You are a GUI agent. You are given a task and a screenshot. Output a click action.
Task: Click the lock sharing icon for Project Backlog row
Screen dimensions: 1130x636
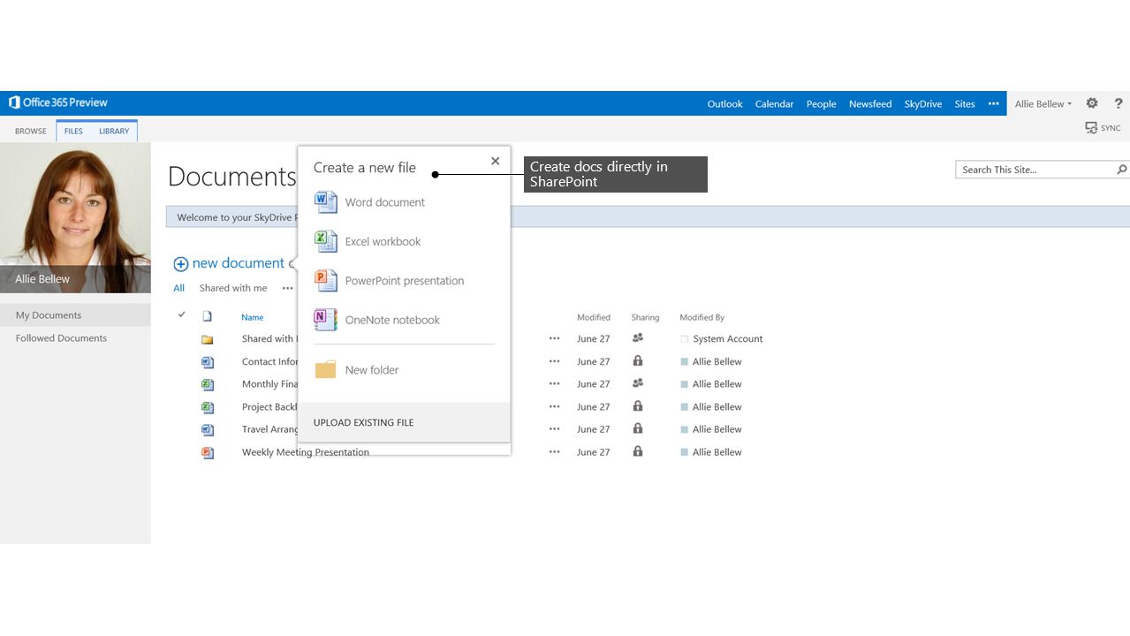tap(638, 406)
